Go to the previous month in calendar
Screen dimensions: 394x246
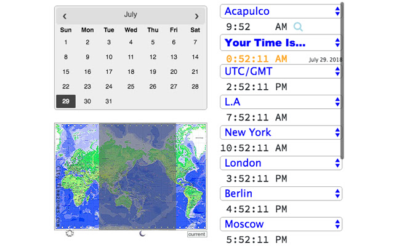[x=65, y=17]
